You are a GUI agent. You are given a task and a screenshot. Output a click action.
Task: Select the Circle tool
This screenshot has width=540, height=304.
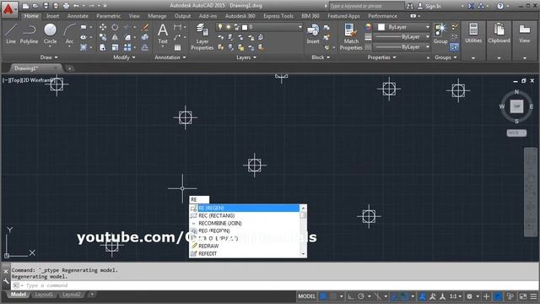pos(50,34)
